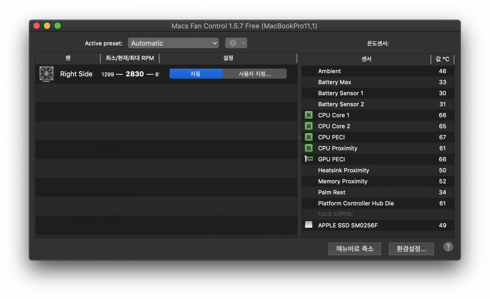Click the CPU Proximity chip icon
The image size is (490, 299).
pyautogui.click(x=309, y=148)
